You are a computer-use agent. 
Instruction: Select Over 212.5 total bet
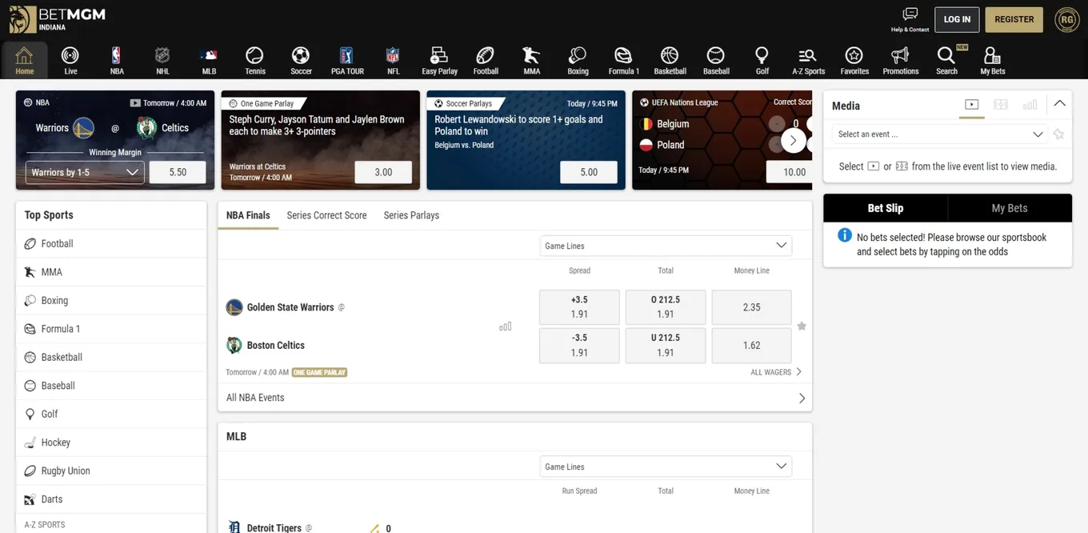click(x=666, y=307)
